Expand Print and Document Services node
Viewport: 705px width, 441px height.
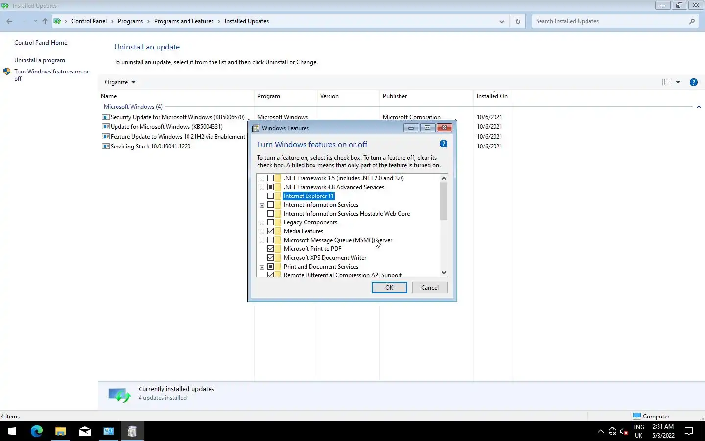[x=262, y=267]
